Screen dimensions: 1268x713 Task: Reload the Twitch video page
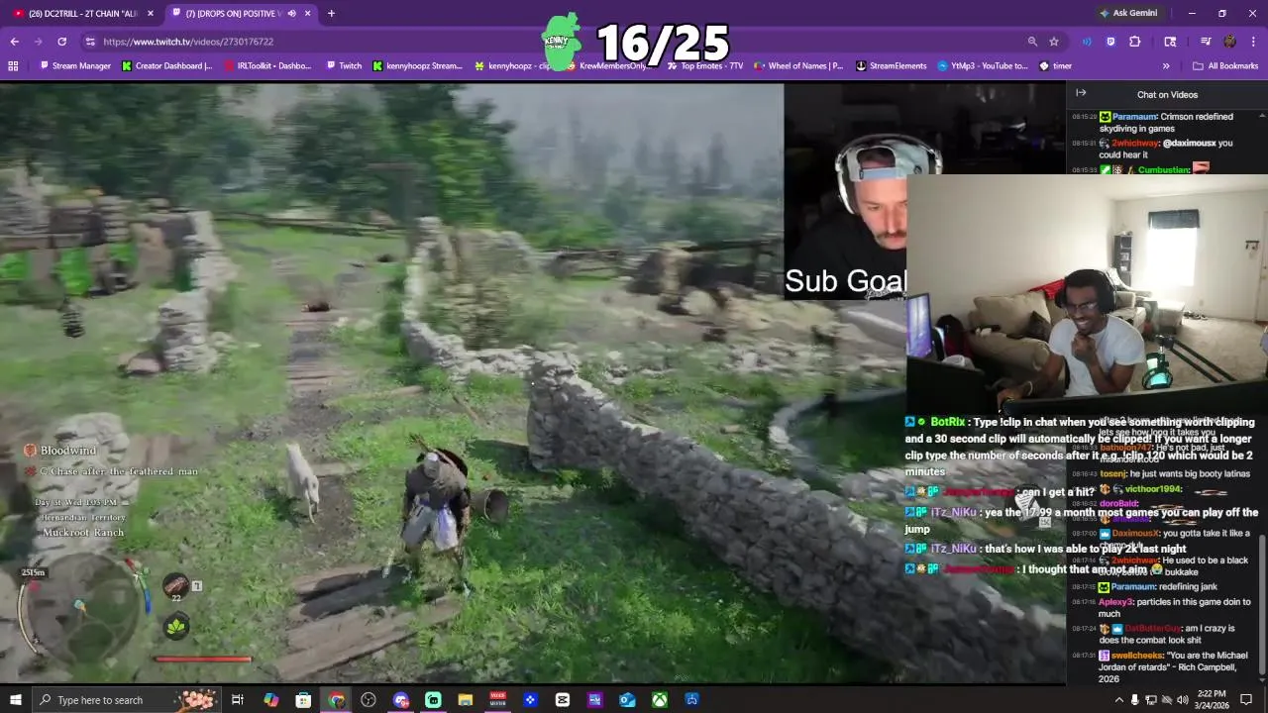(x=61, y=42)
